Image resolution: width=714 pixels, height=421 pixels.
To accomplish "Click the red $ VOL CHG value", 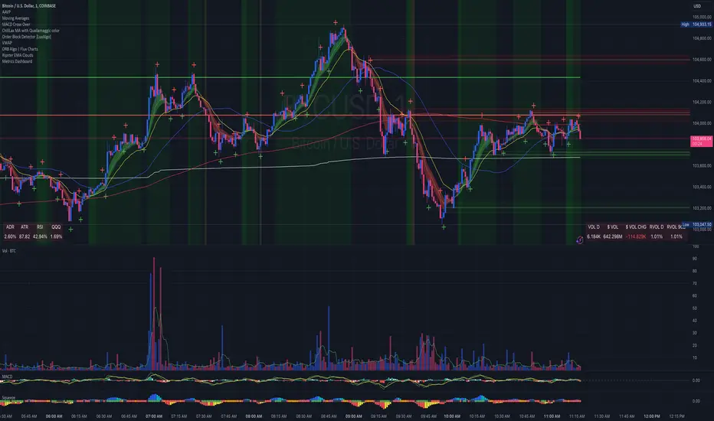I will [636, 237].
